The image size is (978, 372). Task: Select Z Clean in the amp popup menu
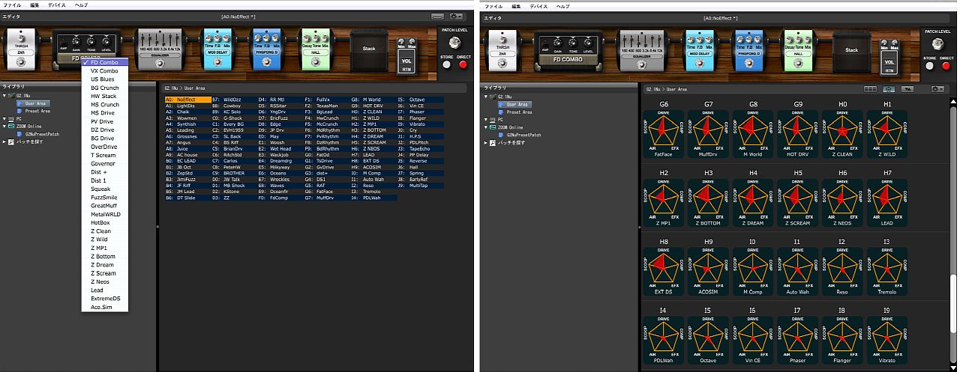tap(100, 231)
